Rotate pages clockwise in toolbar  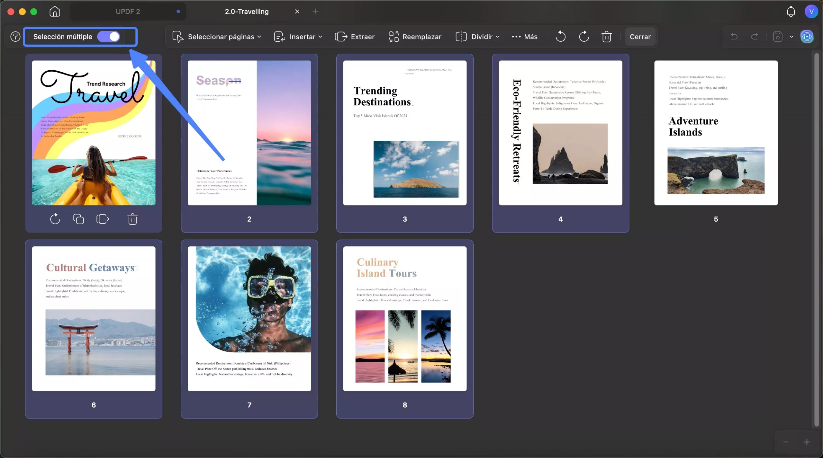point(584,37)
